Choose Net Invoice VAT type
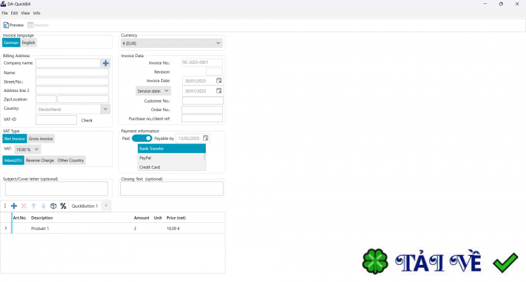The height and width of the screenshot is (282, 526). pyautogui.click(x=14, y=139)
